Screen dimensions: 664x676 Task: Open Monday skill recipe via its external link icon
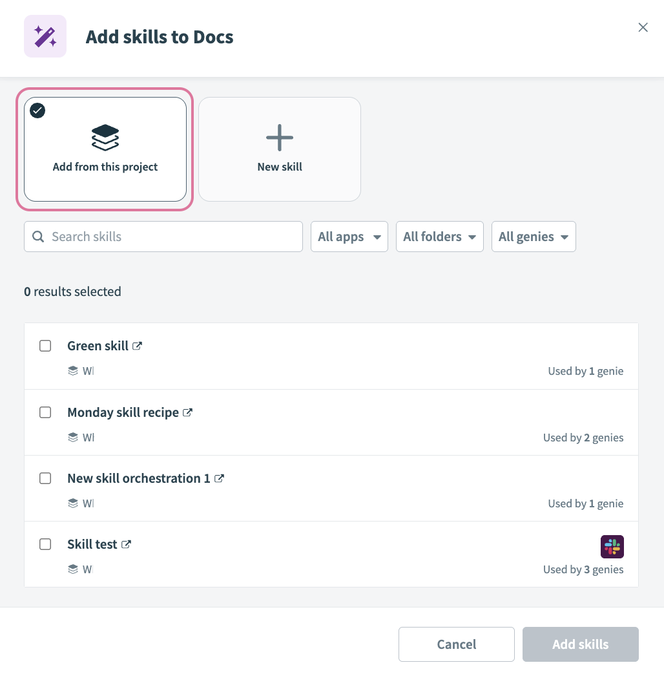pos(187,412)
